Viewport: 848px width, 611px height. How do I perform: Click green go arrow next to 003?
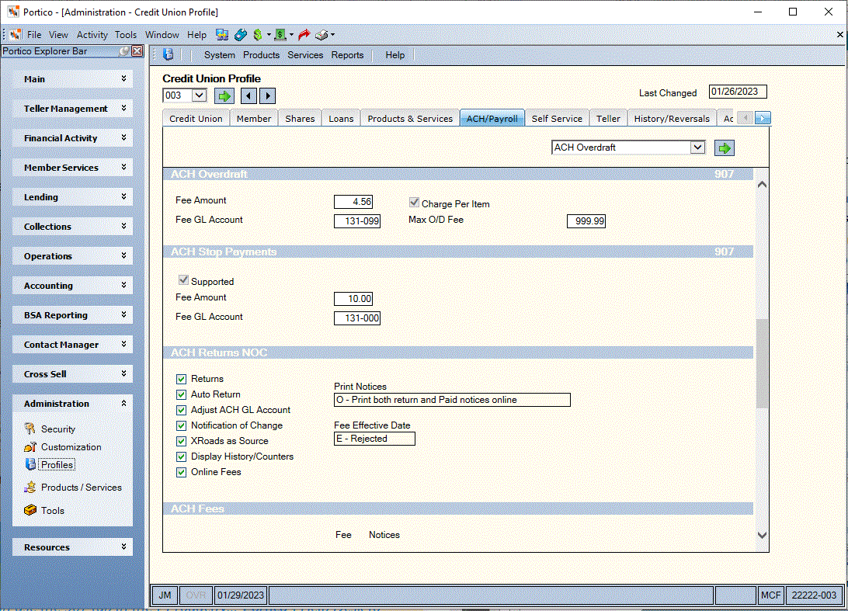click(224, 96)
